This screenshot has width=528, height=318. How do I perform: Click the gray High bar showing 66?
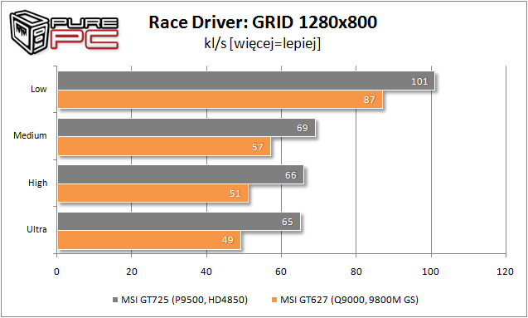pyautogui.click(x=181, y=174)
